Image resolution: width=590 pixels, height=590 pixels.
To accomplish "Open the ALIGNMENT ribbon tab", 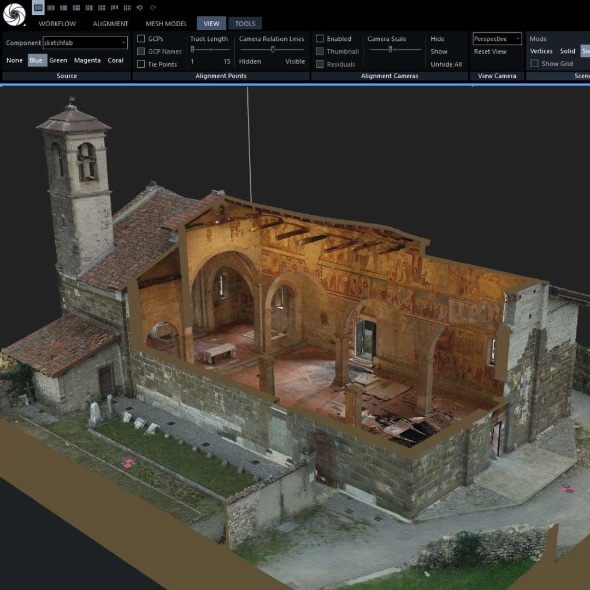I will click(110, 23).
